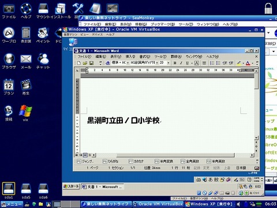Viewport: 277px width, 208px height.
Task: Toggle bulleted list formatting
Action: click(x=218, y=63)
